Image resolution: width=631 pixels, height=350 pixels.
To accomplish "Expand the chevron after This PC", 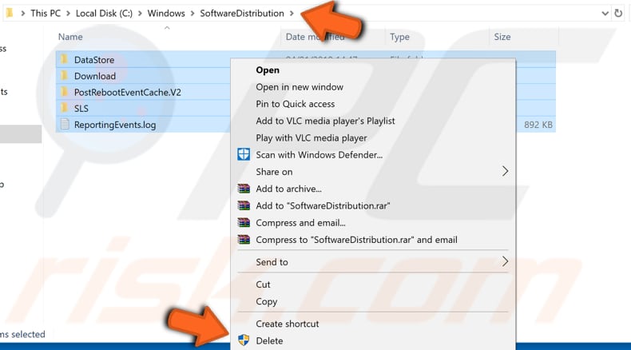I will click(68, 14).
